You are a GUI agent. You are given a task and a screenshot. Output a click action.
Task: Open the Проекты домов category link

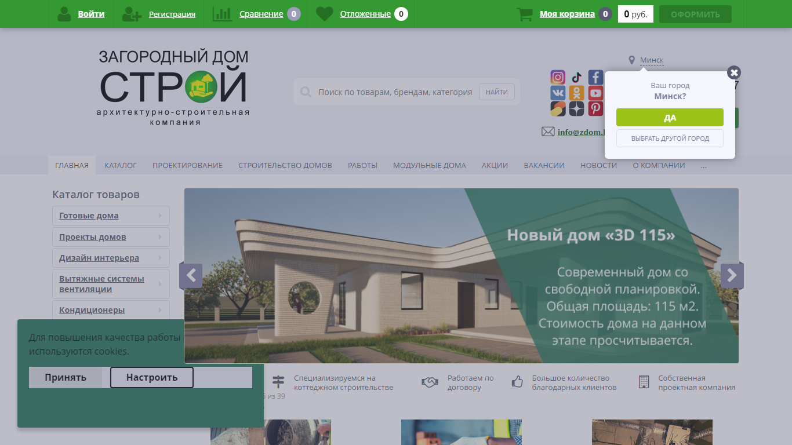(93, 237)
